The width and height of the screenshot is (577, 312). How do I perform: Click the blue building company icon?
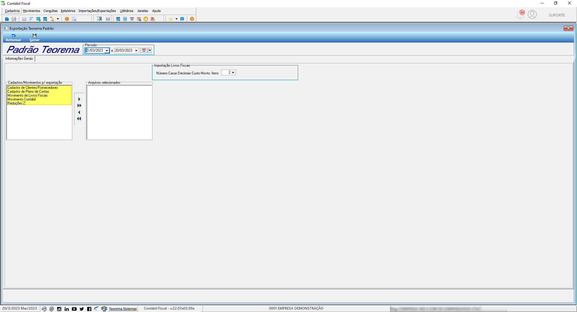[7, 19]
